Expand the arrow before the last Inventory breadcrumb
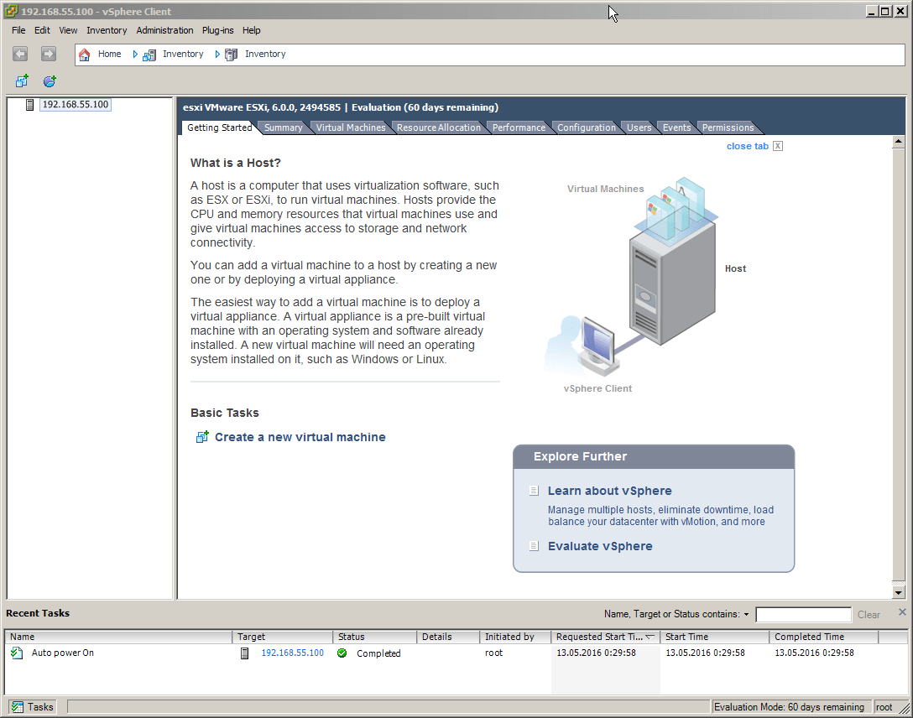Image resolution: width=913 pixels, height=718 pixels. pyautogui.click(x=217, y=55)
